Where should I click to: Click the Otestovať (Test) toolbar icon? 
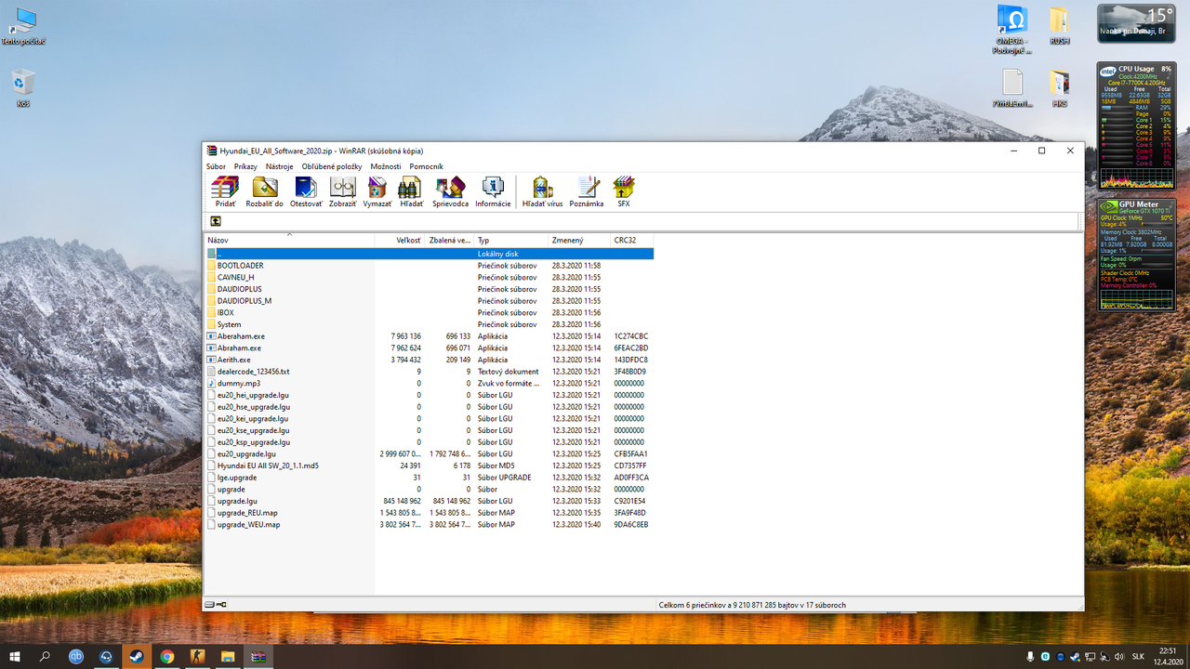[x=306, y=191]
